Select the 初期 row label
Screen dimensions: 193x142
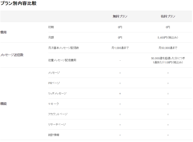point(51,27)
